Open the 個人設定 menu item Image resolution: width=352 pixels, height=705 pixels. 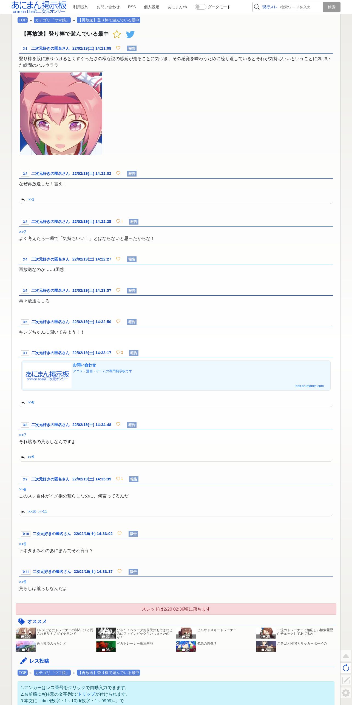152,7
